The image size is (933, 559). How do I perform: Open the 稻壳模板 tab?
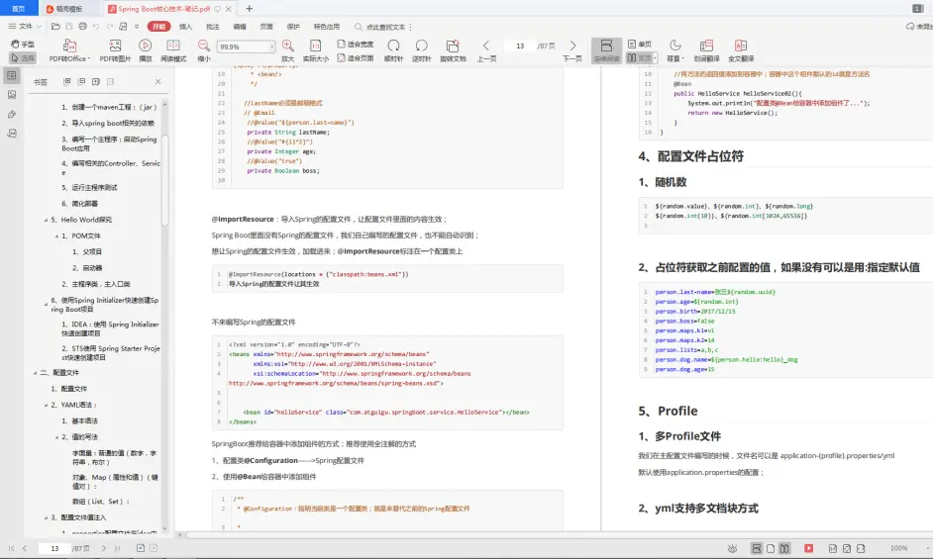(69, 9)
